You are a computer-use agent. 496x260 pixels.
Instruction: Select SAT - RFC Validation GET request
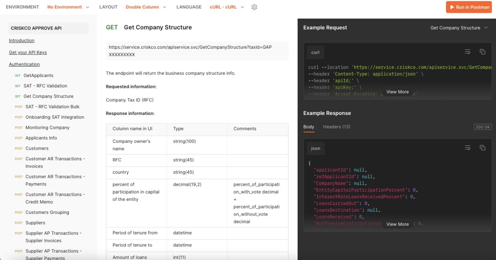click(45, 86)
